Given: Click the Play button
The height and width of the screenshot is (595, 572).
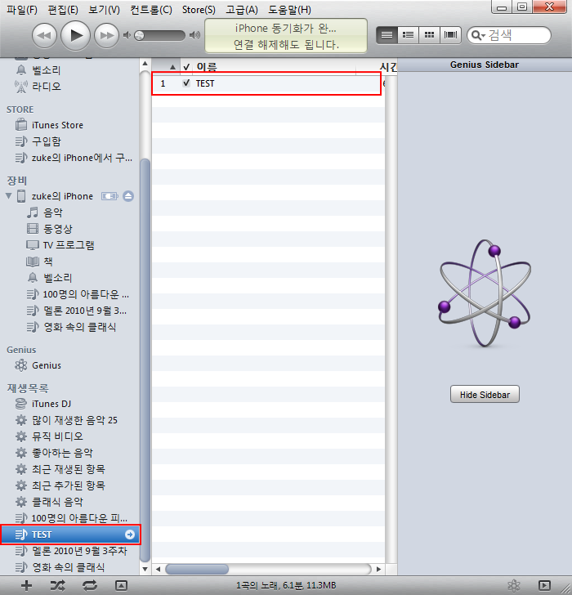Looking at the screenshot, I should [x=75, y=36].
